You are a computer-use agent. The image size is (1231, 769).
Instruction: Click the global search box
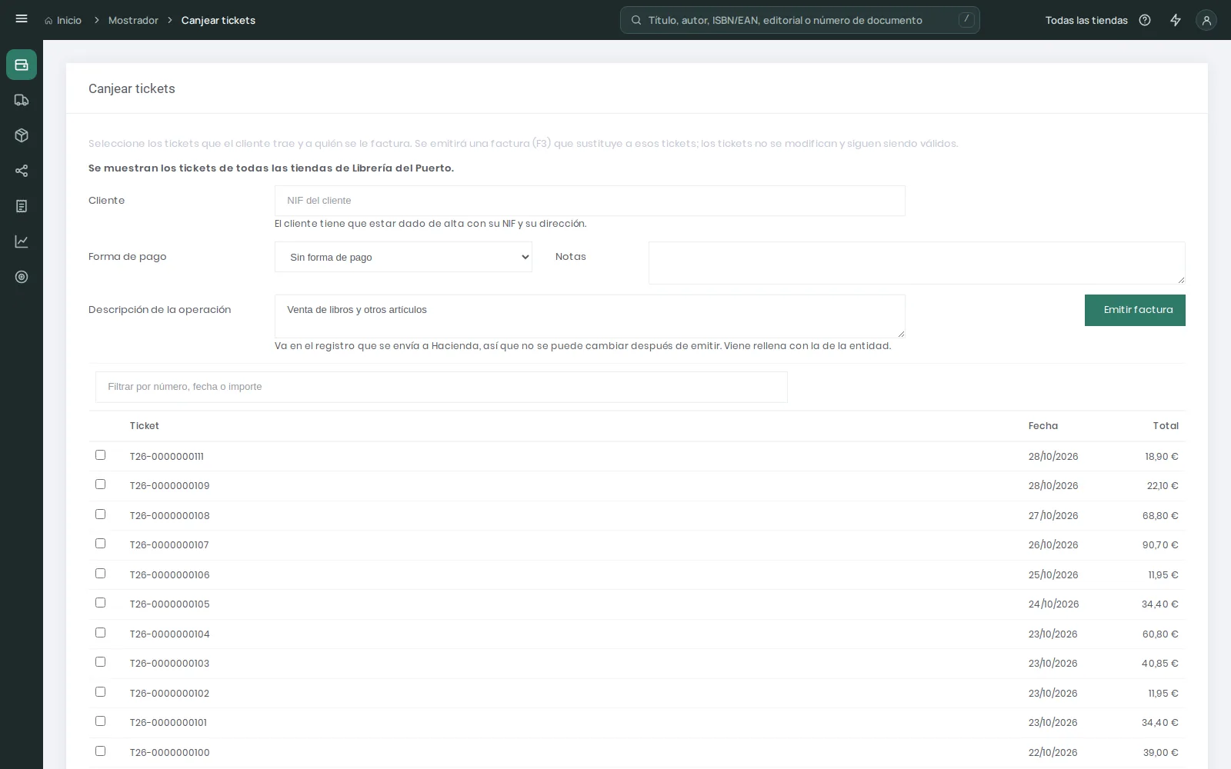pyautogui.click(x=800, y=20)
